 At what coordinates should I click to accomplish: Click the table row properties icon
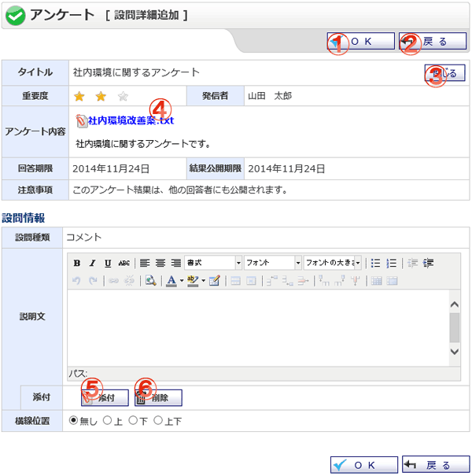click(x=236, y=281)
